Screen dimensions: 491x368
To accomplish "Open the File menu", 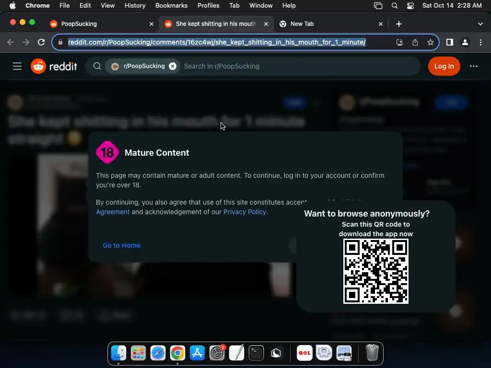I will [x=65, y=5].
